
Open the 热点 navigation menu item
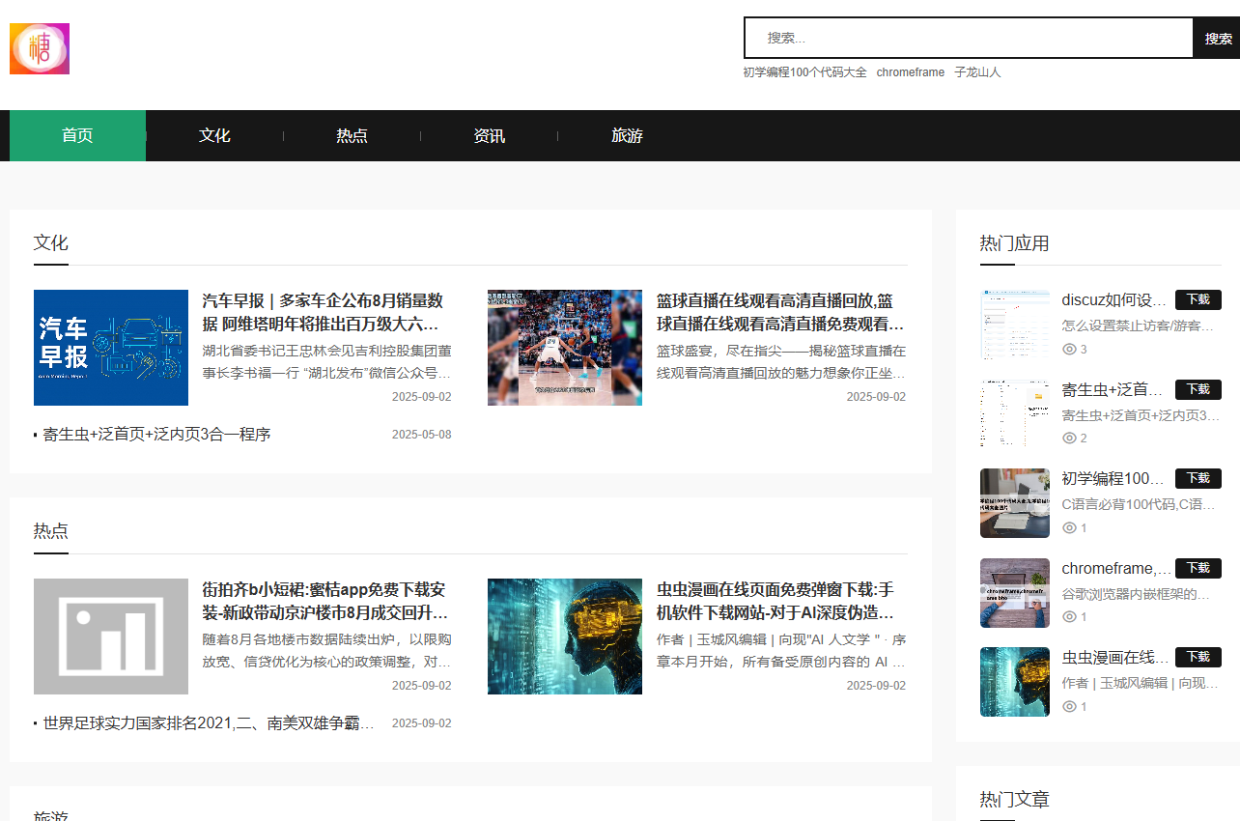[x=352, y=136]
